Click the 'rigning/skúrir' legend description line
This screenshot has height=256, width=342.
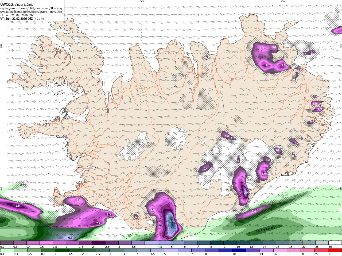(x=31, y=8)
